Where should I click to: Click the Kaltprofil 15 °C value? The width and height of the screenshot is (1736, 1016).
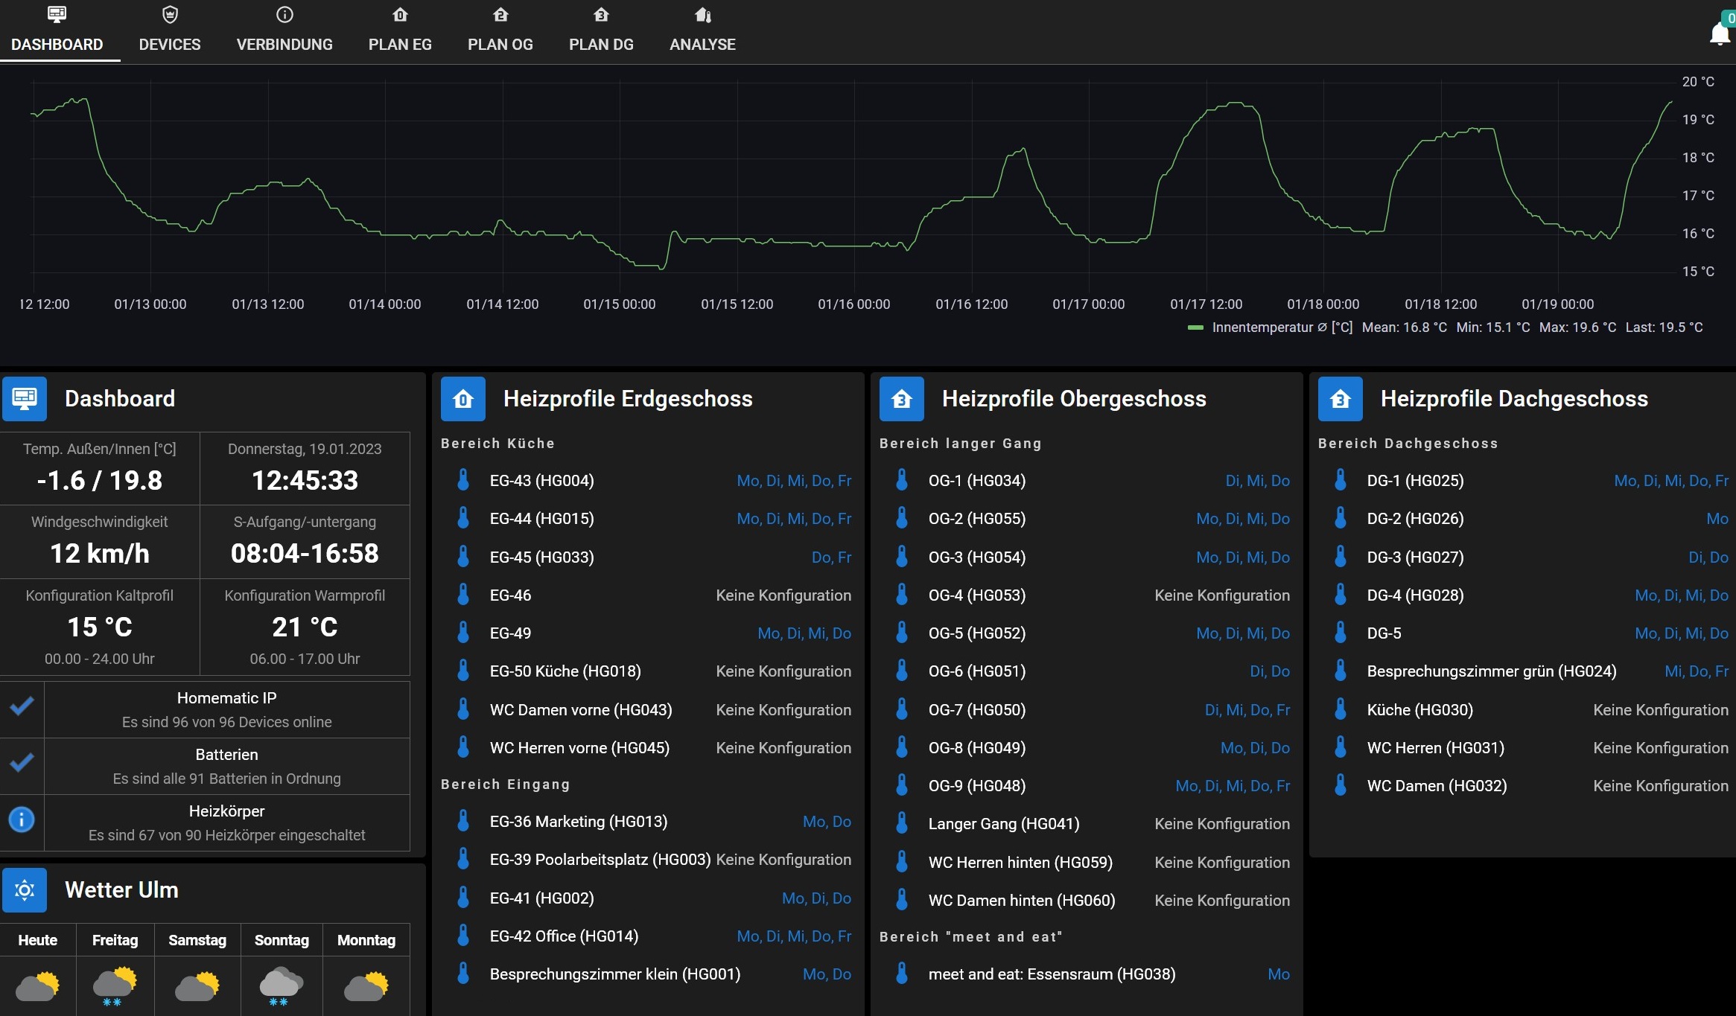point(100,627)
